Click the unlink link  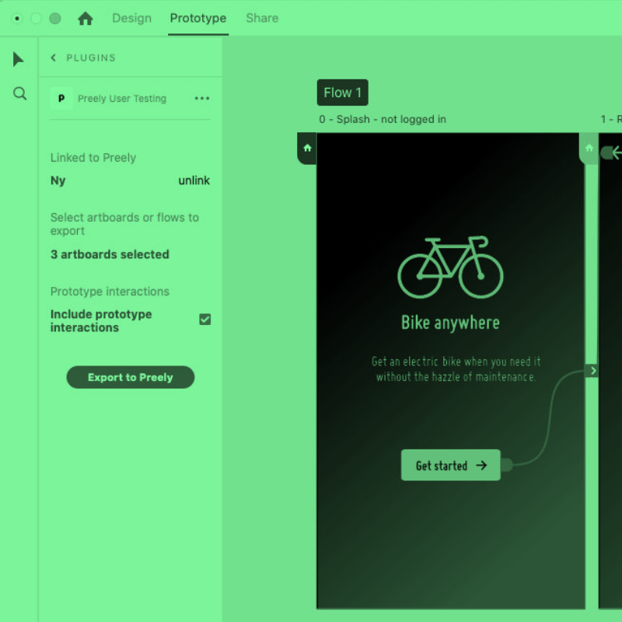(194, 180)
